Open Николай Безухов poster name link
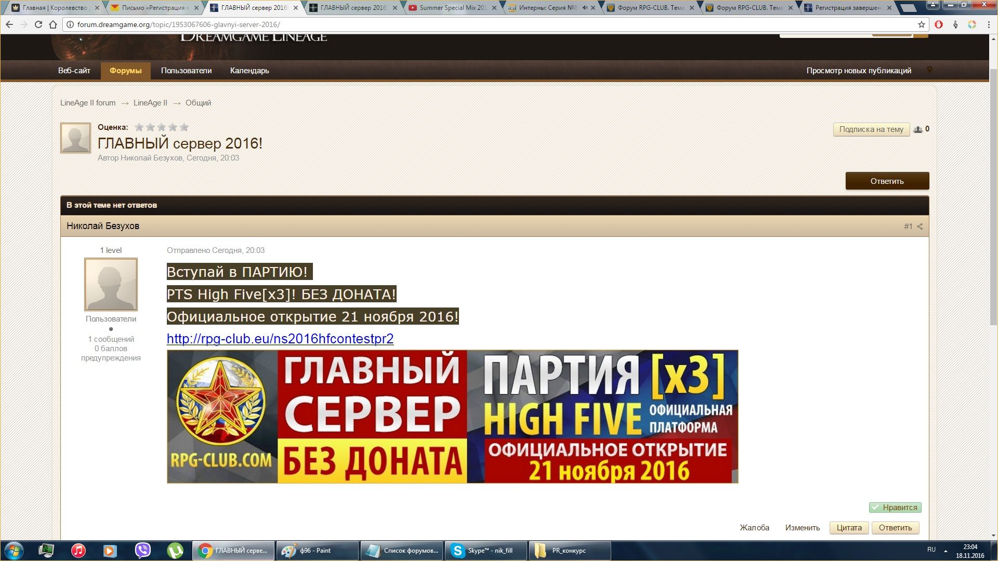998x561 pixels. [103, 226]
